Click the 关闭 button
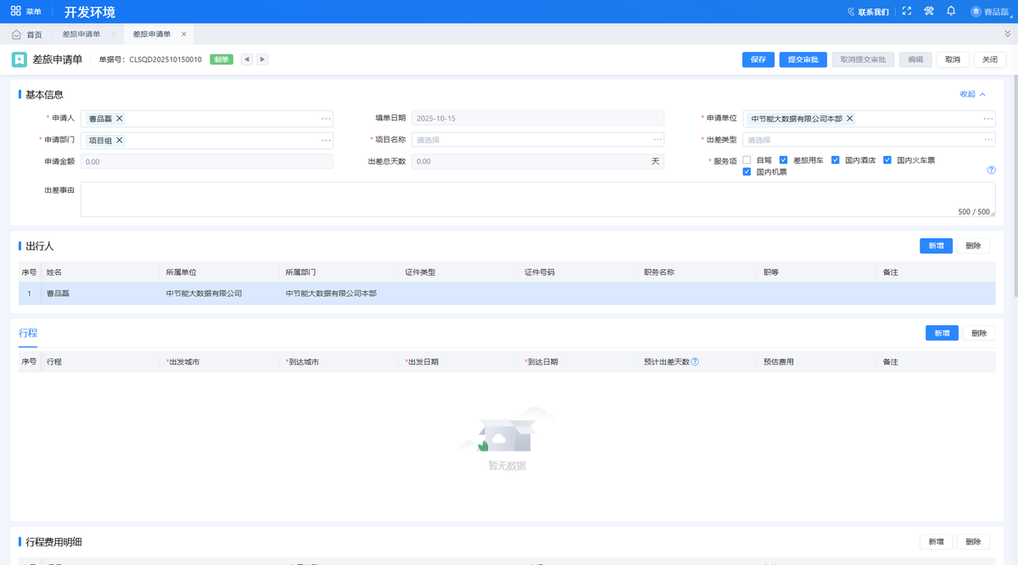This screenshot has width=1018, height=565. pyautogui.click(x=990, y=59)
